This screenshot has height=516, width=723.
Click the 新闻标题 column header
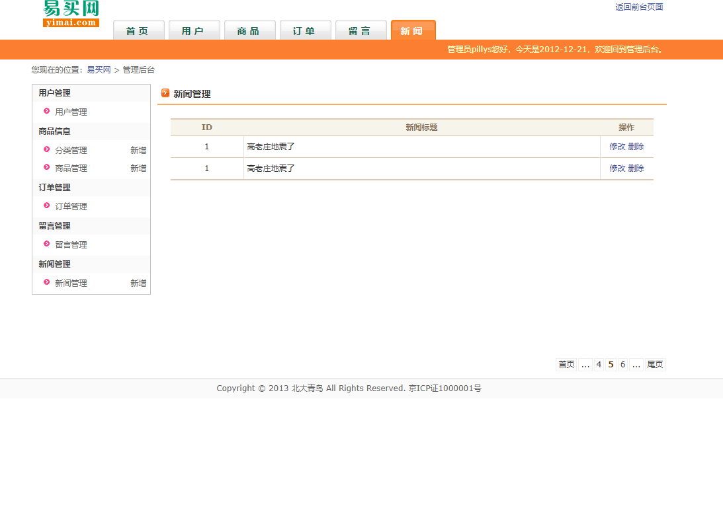(421, 127)
